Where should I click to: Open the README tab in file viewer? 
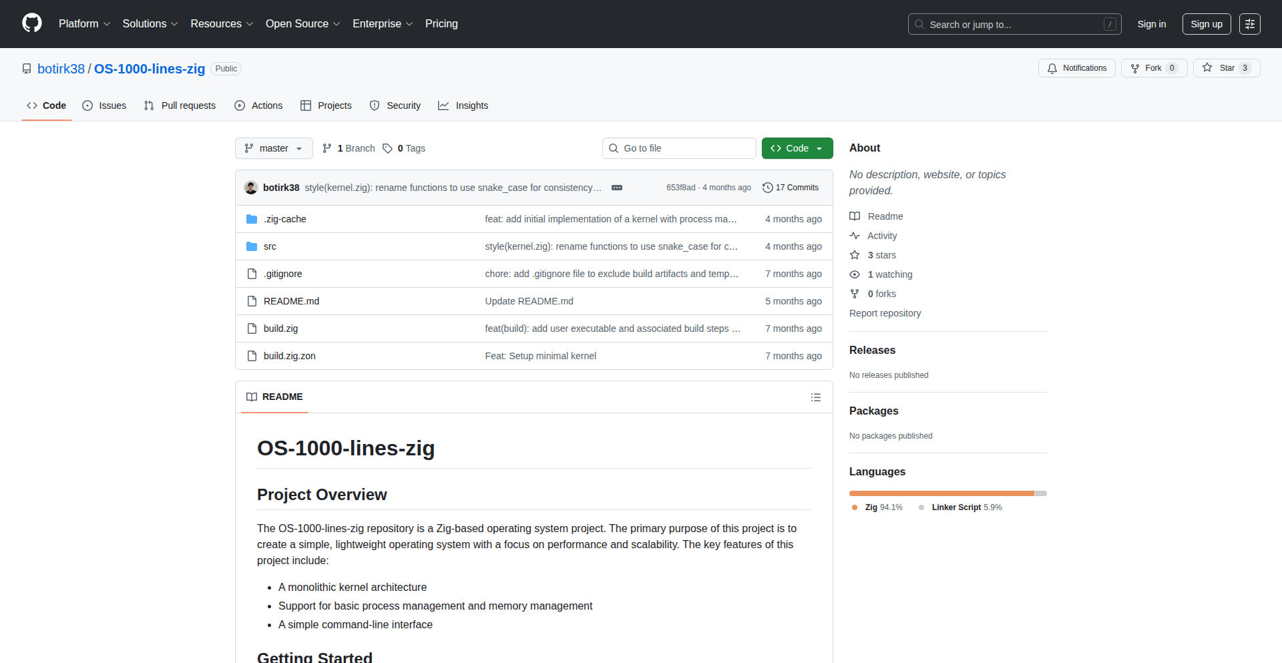274,397
